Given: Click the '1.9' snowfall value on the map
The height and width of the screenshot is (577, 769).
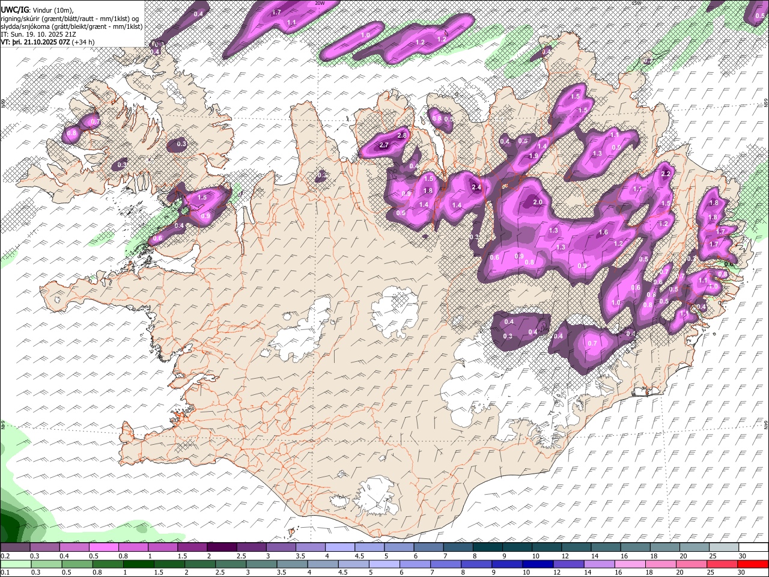Looking at the screenshot, I should click(533, 156).
